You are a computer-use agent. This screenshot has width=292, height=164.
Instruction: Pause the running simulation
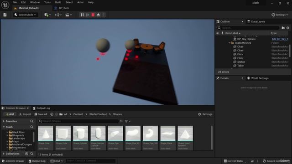(x=82, y=15)
